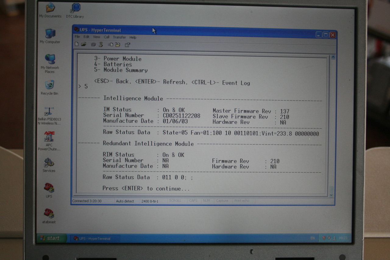Click the New connection toolbar icon

coord(77,45)
